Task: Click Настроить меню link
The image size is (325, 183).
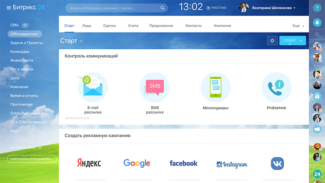Action: (x=23, y=148)
